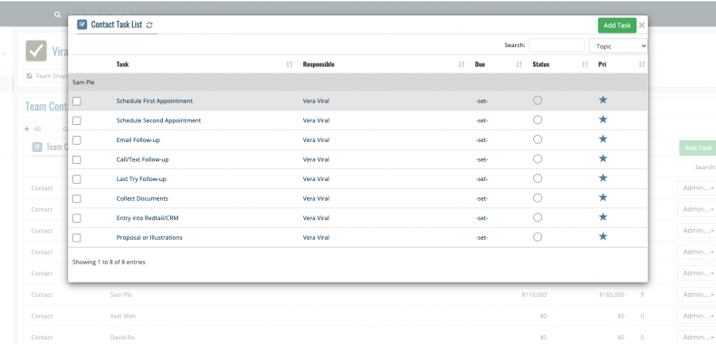
Task: Tick the checkbox for Email Follow-up
Action: 77,140
